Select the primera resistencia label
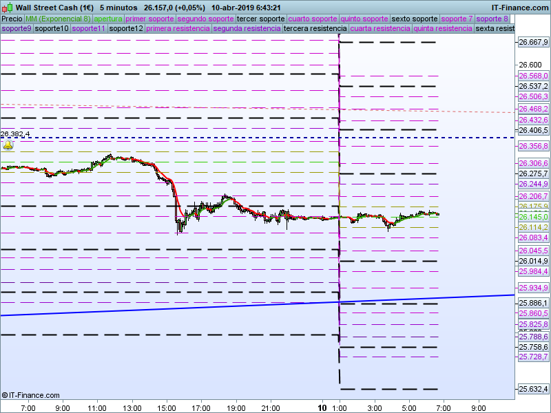This screenshot has width=551, height=413. 178,28
